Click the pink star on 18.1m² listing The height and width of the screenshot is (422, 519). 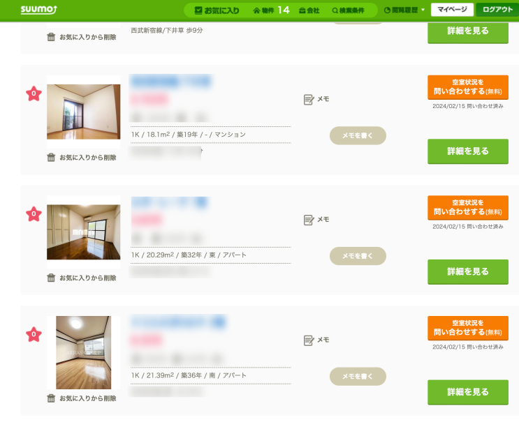click(x=34, y=93)
